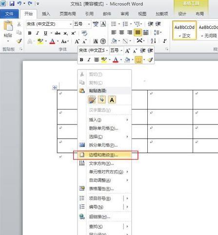Click the Subscript x₂ icon
The width and height of the screenshot is (218, 235).
tap(65, 33)
